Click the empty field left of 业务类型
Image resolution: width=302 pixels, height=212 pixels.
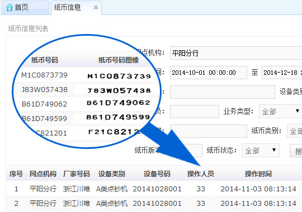(195, 111)
